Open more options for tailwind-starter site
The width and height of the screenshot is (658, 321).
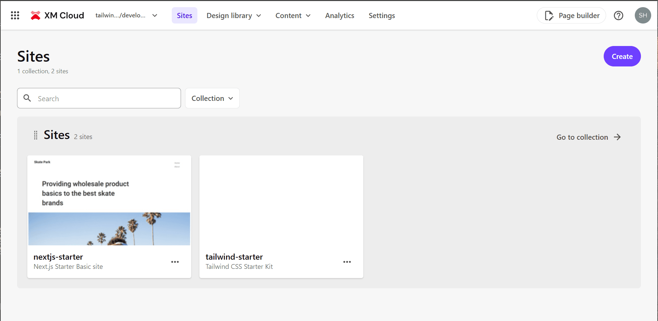[347, 262]
